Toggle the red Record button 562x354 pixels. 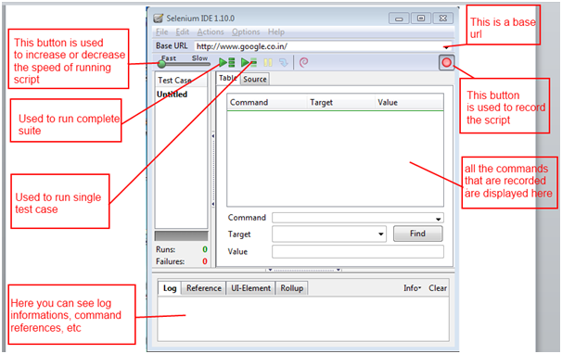point(447,63)
